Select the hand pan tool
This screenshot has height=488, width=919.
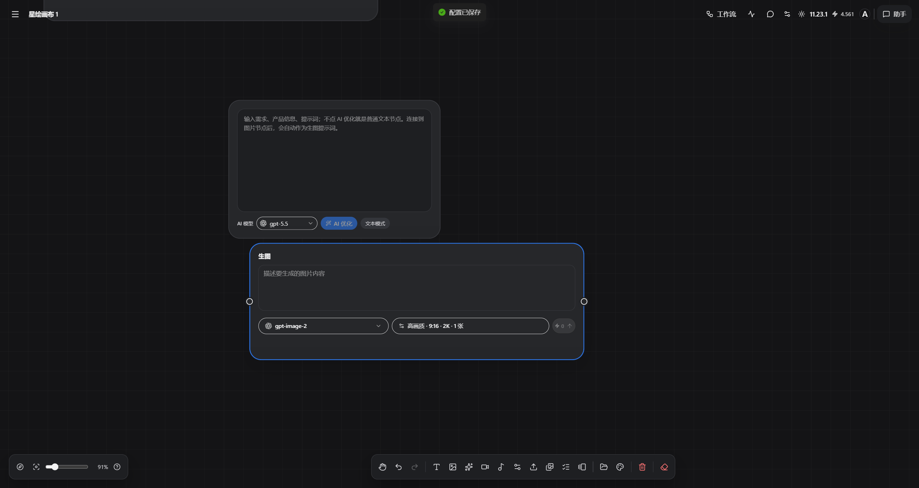pos(382,467)
